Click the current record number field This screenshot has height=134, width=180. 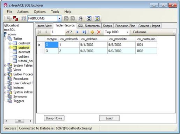[58, 32]
